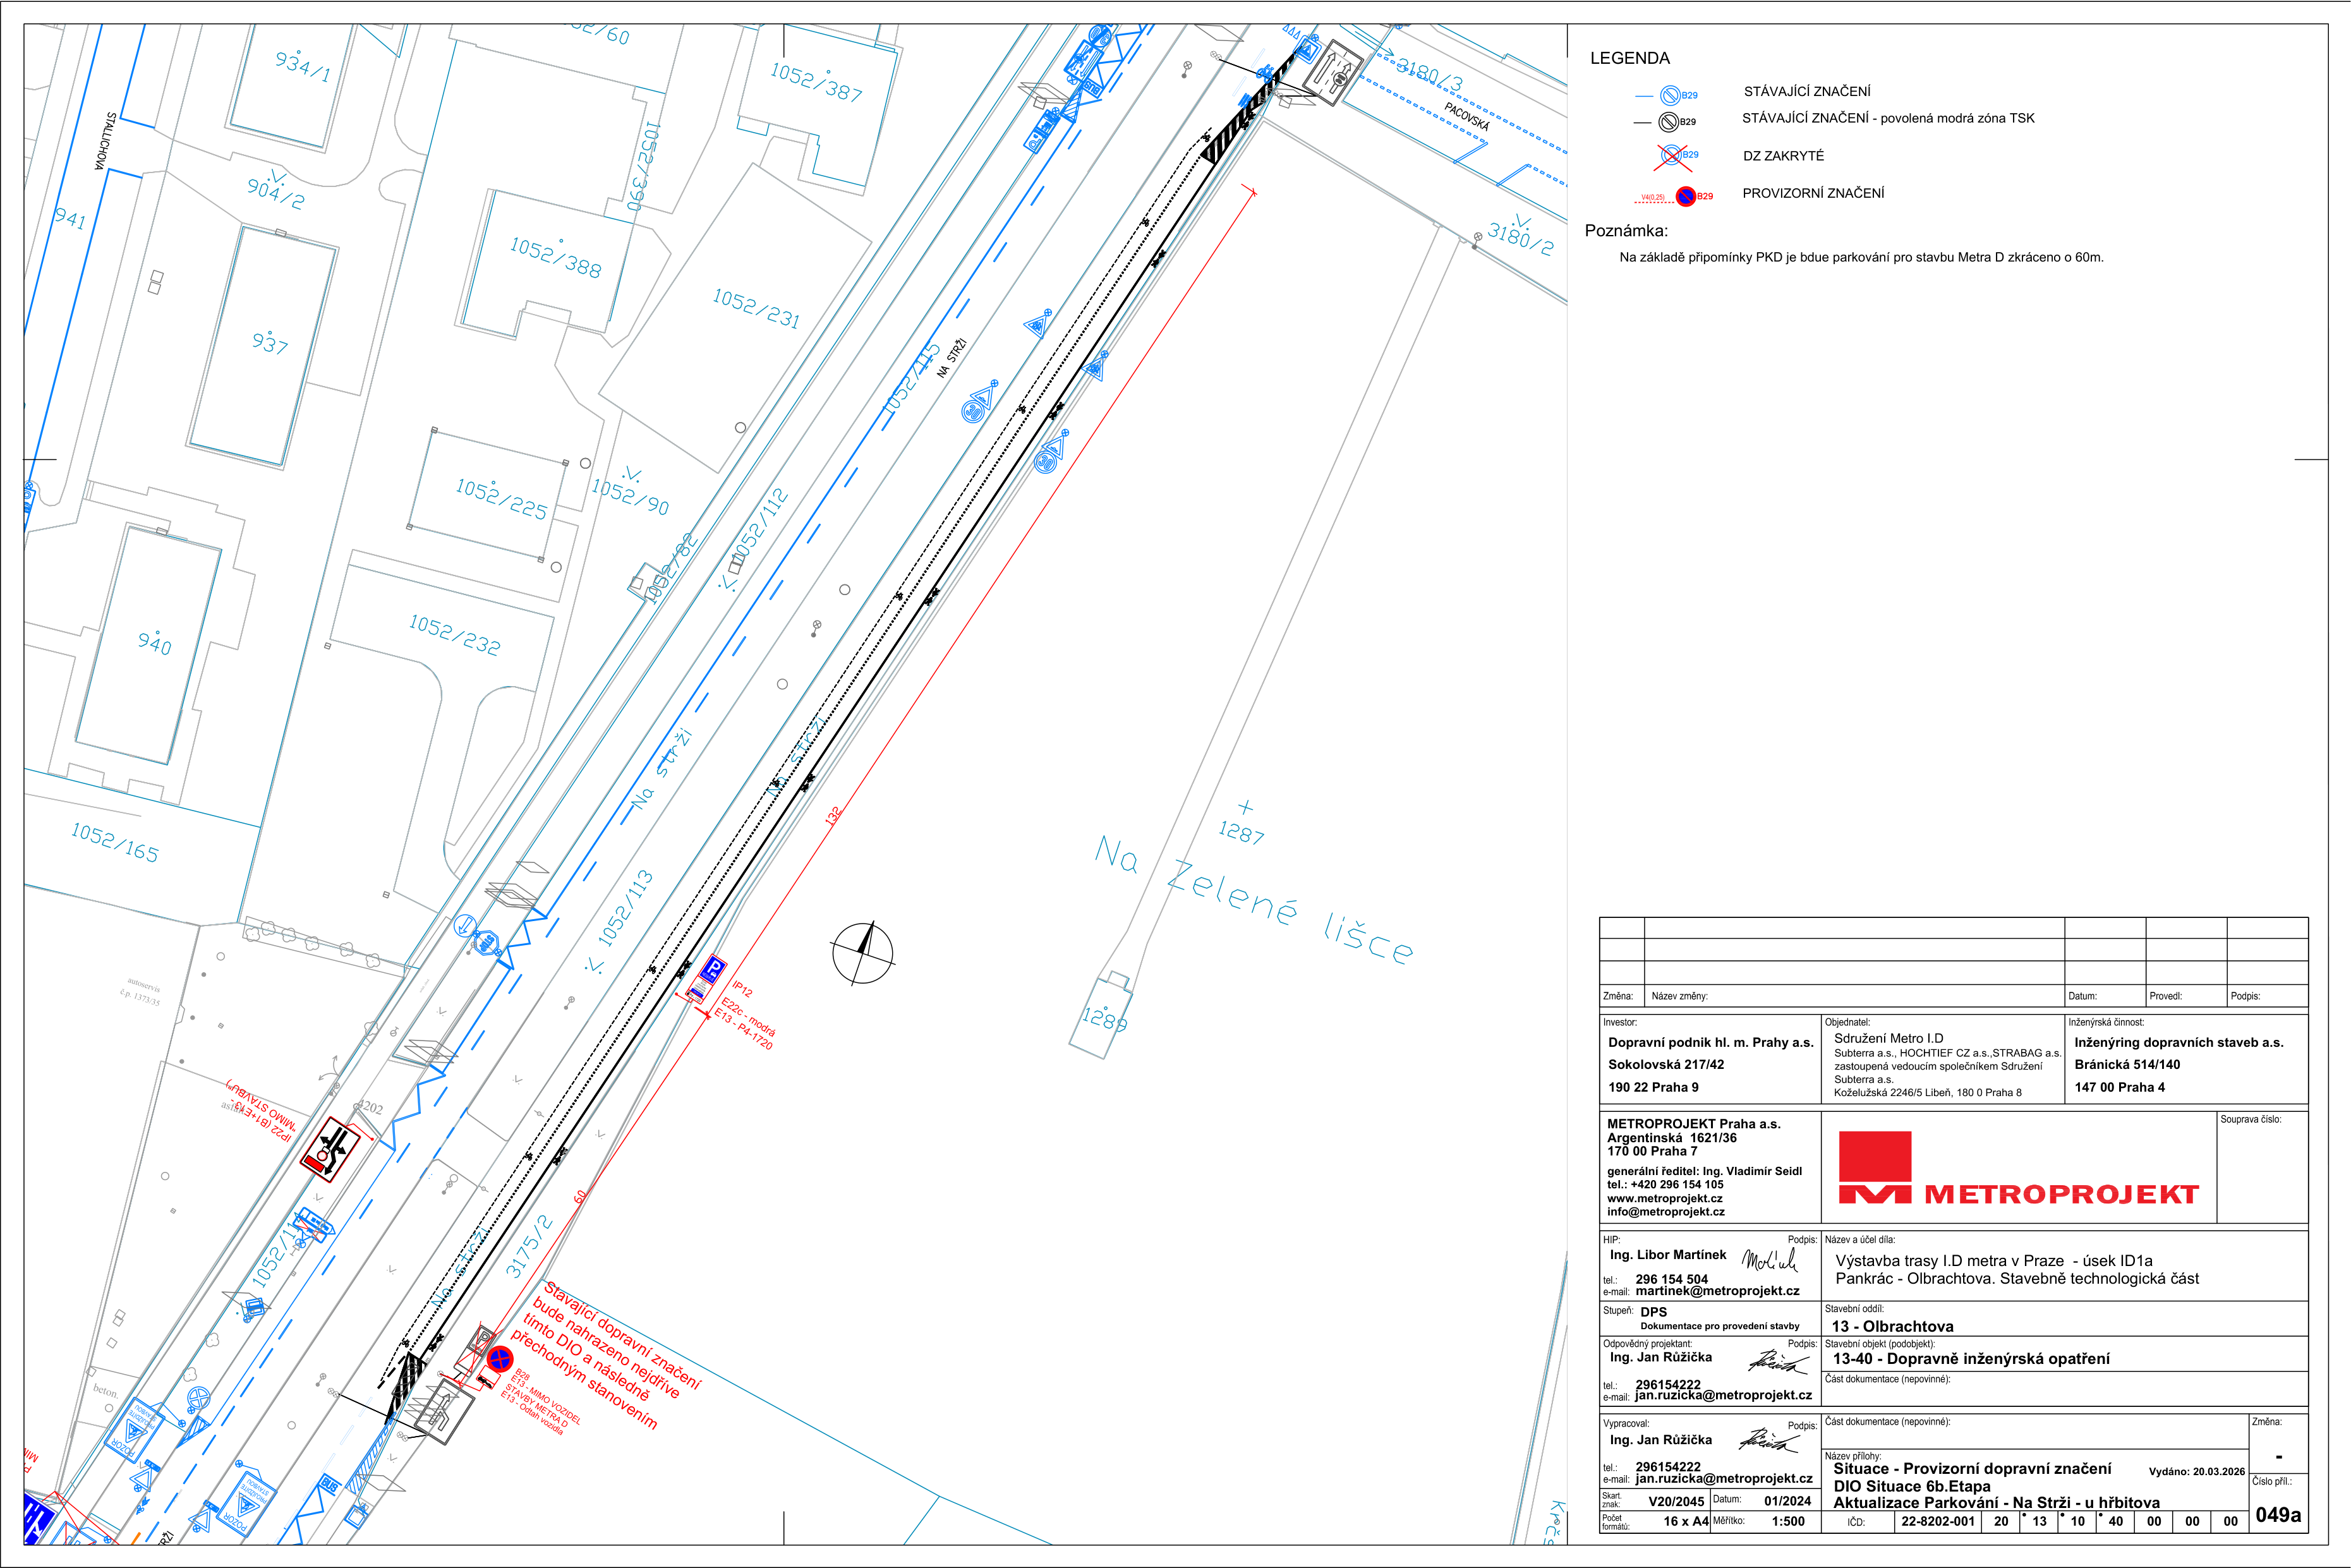Viewport: 2351px width, 1568px height.
Task: Click the red METROPROJEKT logo
Action: click(2018, 1168)
